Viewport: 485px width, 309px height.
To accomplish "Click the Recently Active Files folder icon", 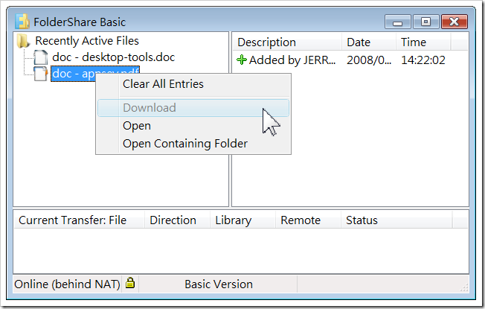I will 23,41.
